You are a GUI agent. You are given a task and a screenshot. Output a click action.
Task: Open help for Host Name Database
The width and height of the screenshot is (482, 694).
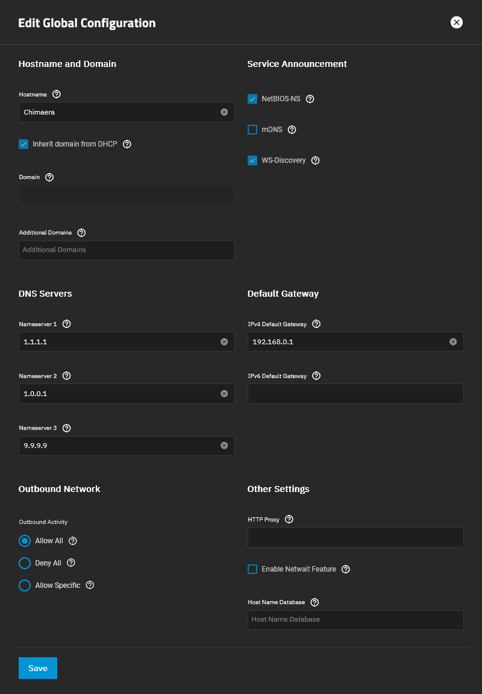pyautogui.click(x=315, y=602)
